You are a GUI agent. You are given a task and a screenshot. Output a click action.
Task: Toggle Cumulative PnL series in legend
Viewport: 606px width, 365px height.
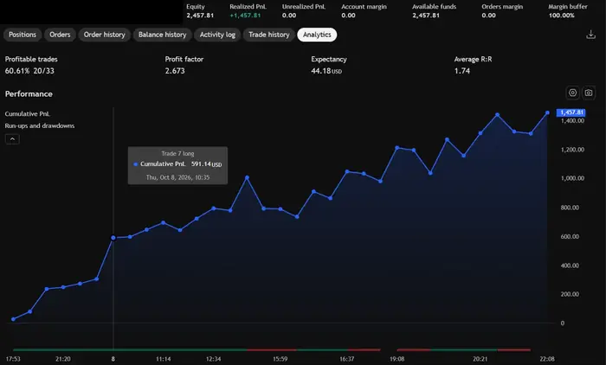[x=28, y=114]
